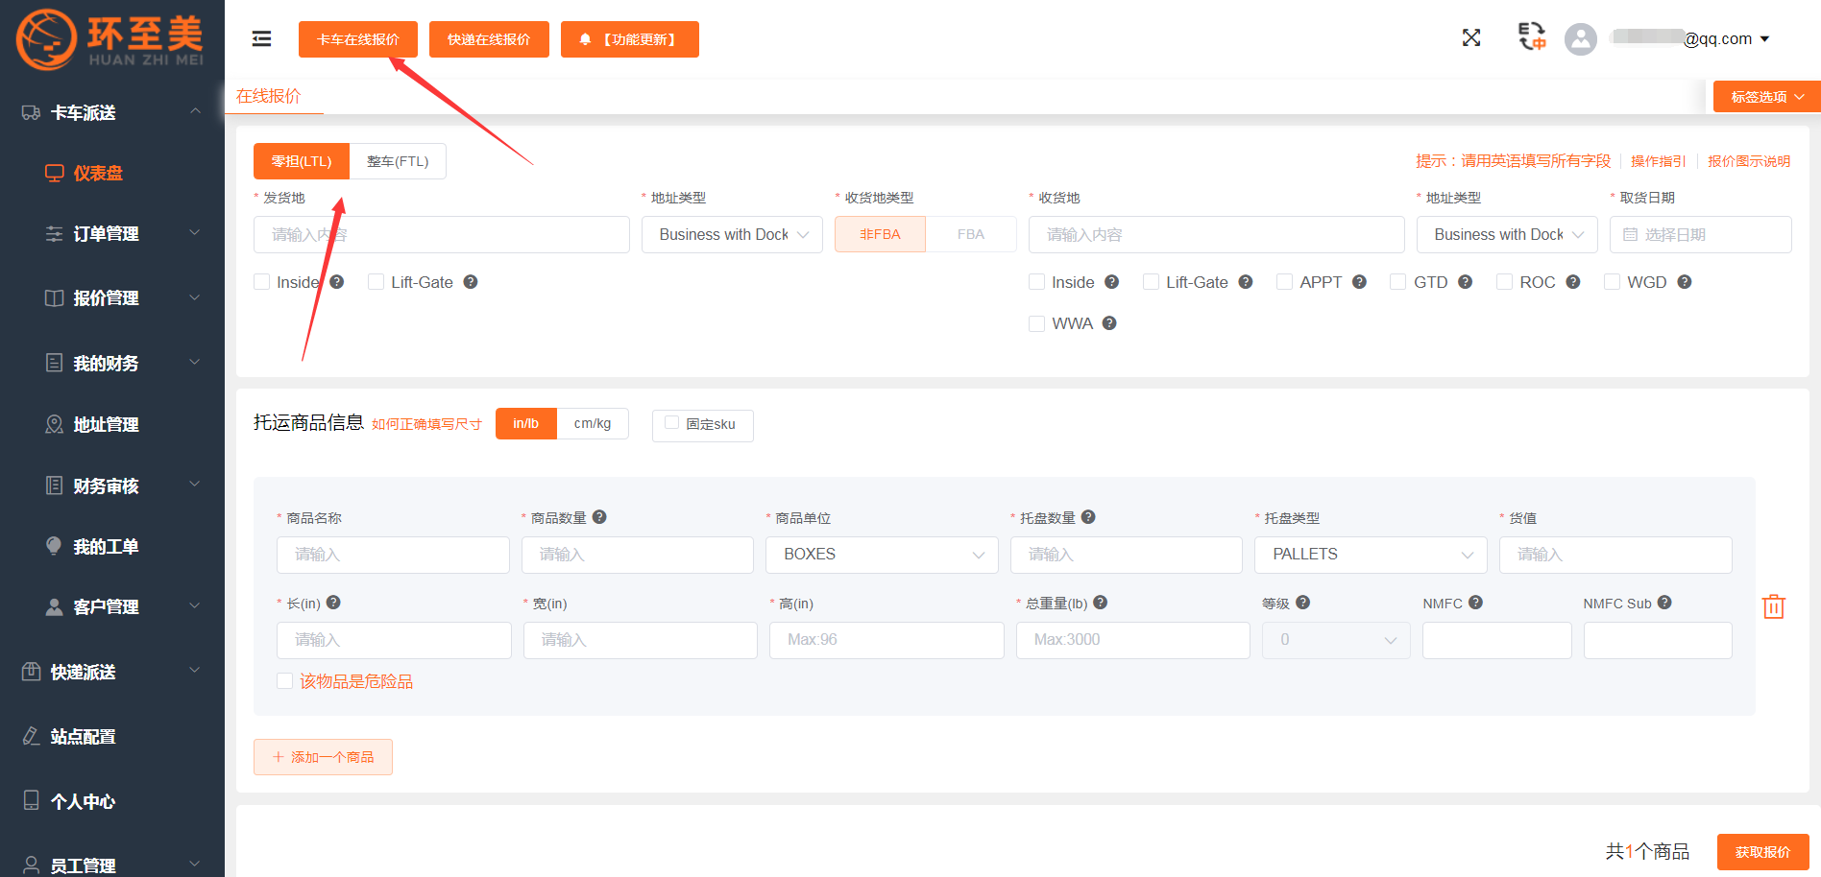Image resolution: width=1821 pixels, height=877 pixels.
Task: Expand the 标签选项 dropdown
Action: tap(1766, 97)
